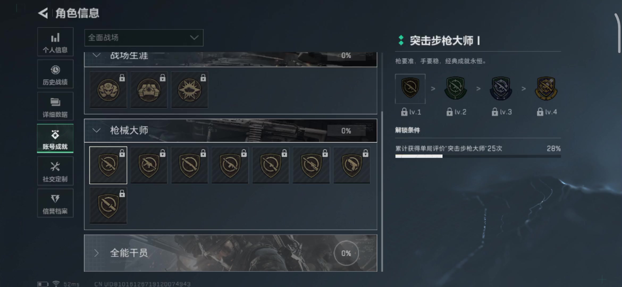Select the knife master badge
The width and height of the screenshot is (622, 287).
click(x=108, y=205)
